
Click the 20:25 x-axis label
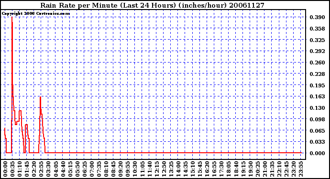pyautogui.click(x=257, y=169)
